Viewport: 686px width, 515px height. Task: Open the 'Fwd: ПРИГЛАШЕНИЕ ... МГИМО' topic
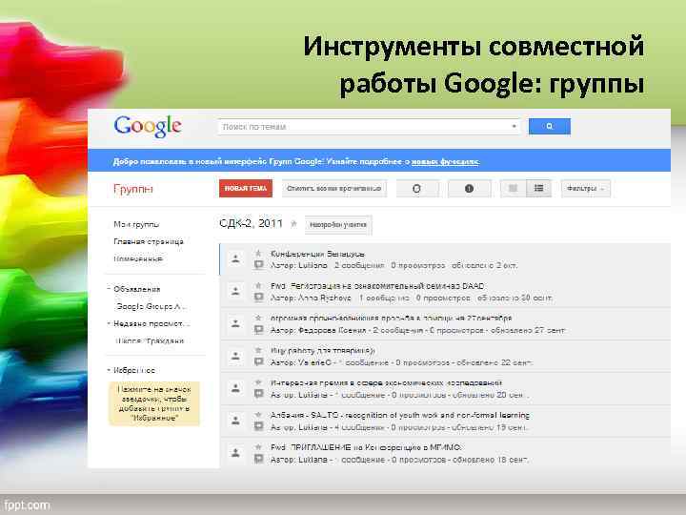(365, 447)
